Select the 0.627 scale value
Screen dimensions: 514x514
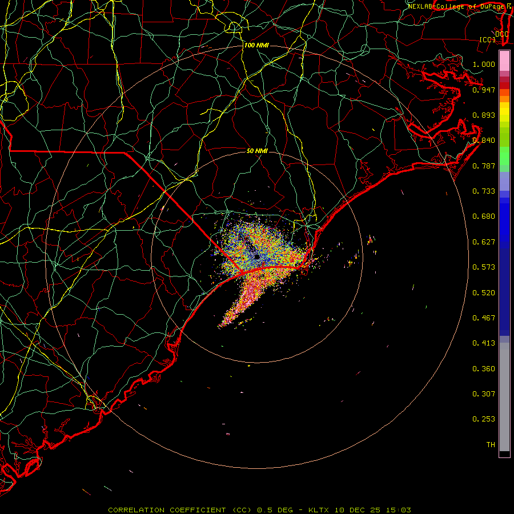click(x=484, y=242)
